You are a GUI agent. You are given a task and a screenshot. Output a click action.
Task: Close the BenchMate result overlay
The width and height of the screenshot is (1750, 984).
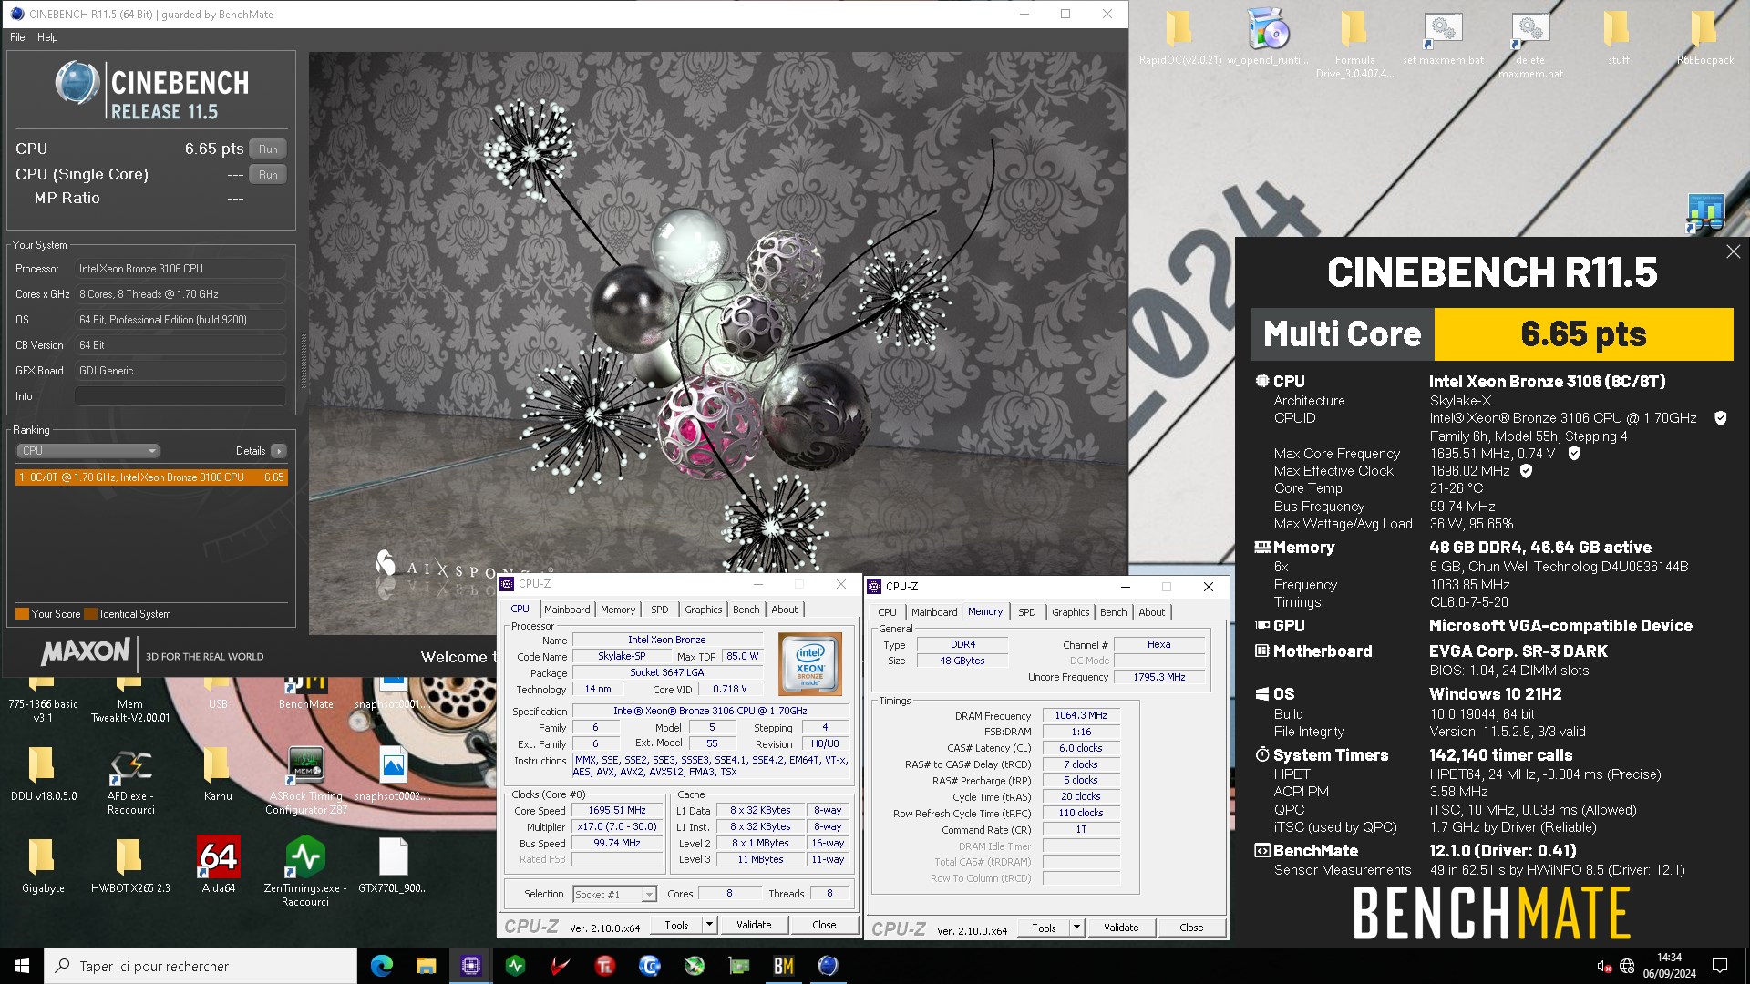pos(1733,251)
